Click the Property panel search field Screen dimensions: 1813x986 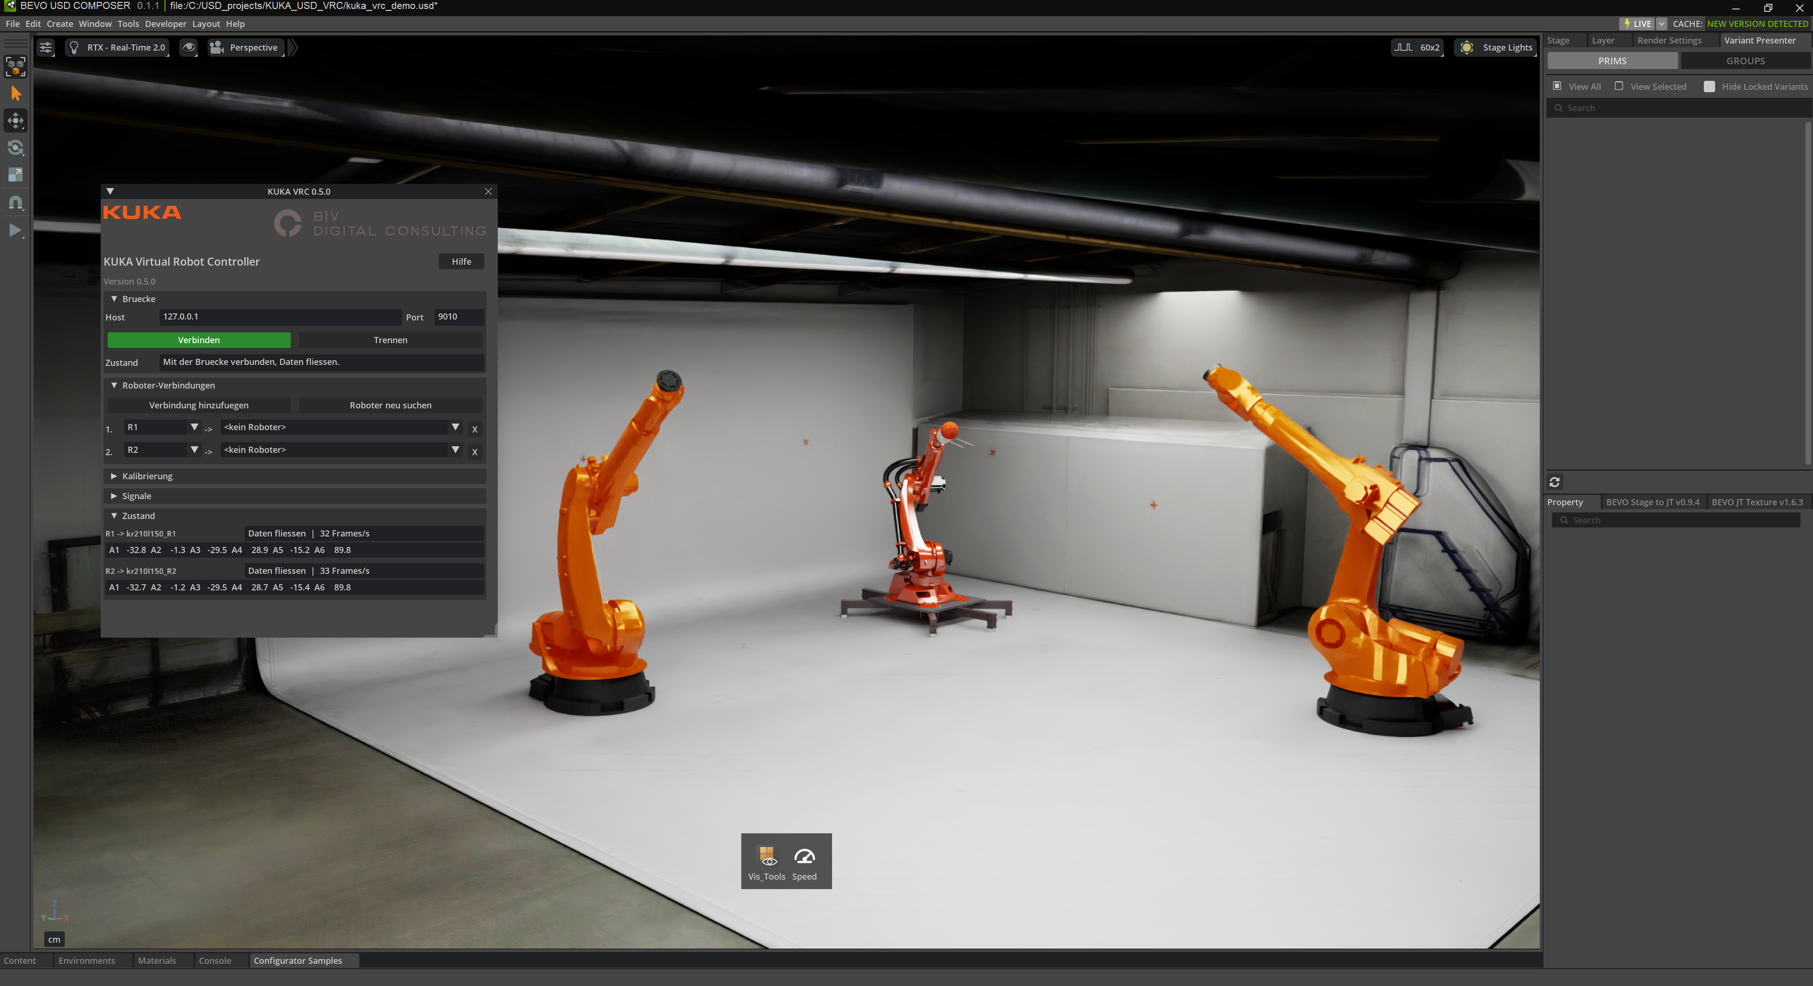pos(1676,520)
